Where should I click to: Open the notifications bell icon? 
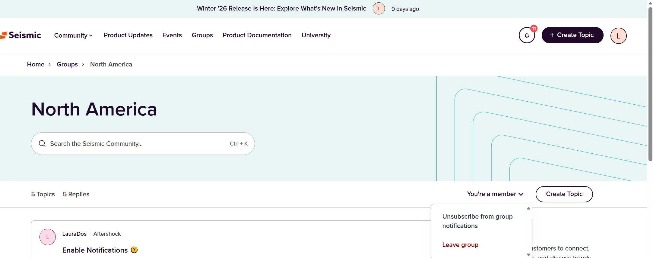527,35
